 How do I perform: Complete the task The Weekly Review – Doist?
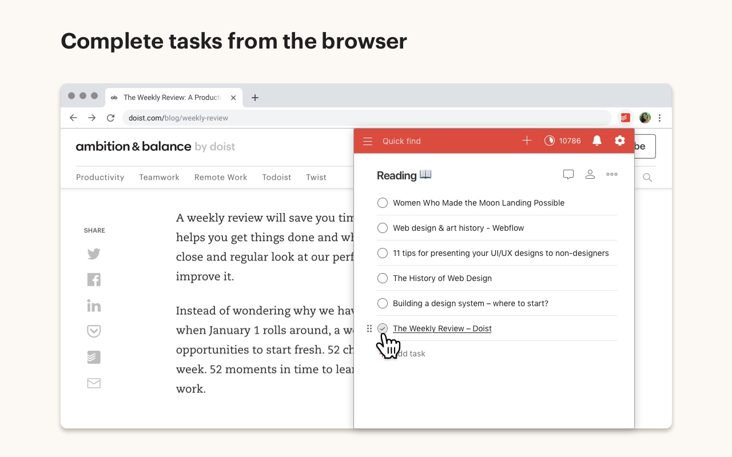pyautogui.click(x=383, y=328)
